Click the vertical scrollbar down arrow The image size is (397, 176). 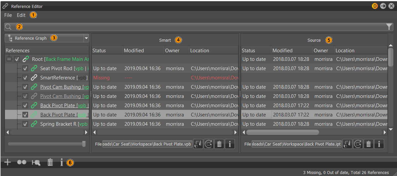390,129
